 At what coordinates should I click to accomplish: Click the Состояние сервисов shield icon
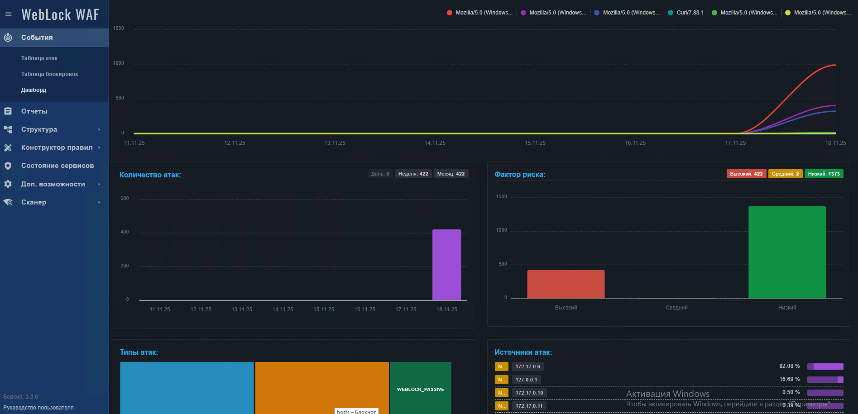[8, 166]
